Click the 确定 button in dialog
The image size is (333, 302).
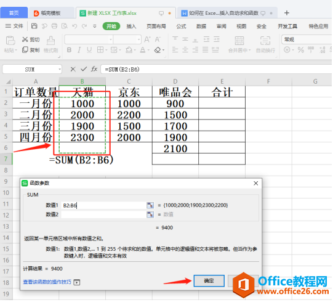coord(209,281)
